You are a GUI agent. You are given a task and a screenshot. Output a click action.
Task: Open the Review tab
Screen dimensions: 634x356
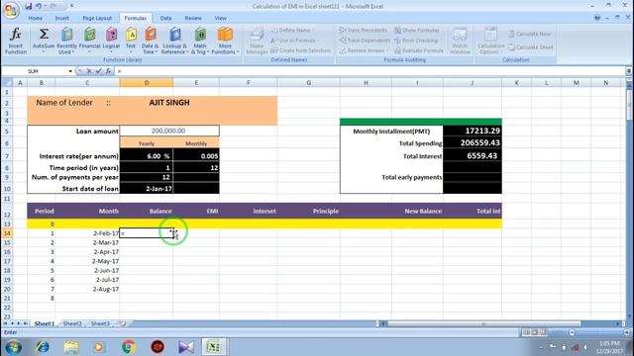click(x=193, y=18)
